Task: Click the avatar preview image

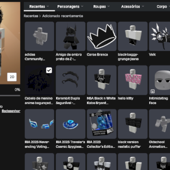Action: (10, 43)
